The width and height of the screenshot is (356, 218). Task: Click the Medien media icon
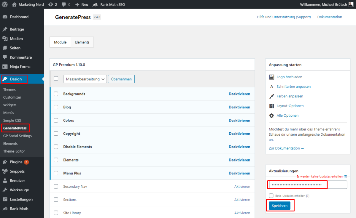(5, 39)
